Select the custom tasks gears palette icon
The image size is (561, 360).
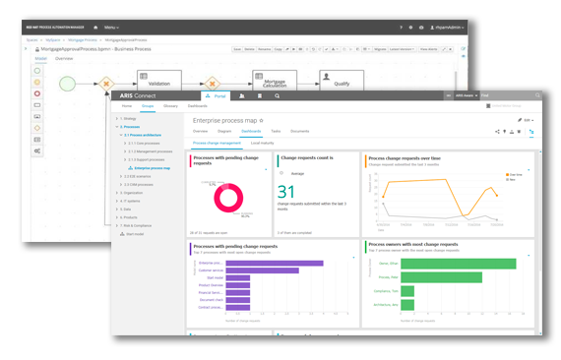click(x=37, y=150)
